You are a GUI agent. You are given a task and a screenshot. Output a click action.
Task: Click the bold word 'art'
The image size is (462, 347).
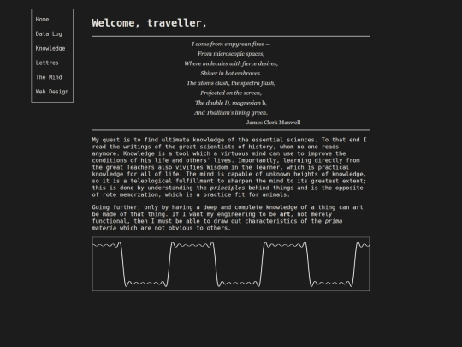click(285, 214)
